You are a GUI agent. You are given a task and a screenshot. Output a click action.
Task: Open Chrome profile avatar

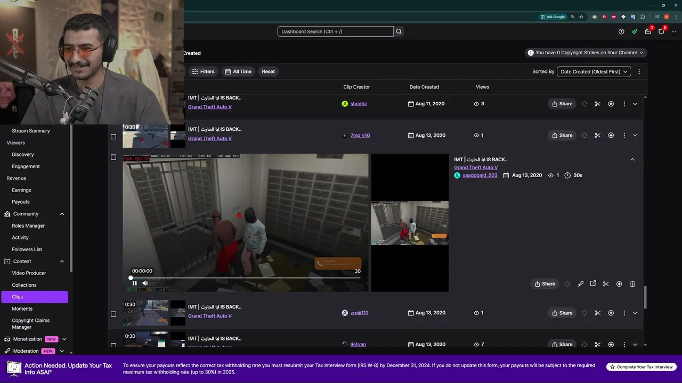(x=666, y=16)
